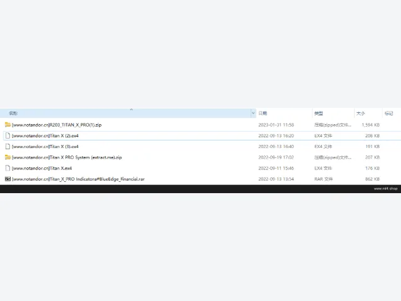Click the 207 KB size value
Screen dimensions: 401x301
point(372,157)
